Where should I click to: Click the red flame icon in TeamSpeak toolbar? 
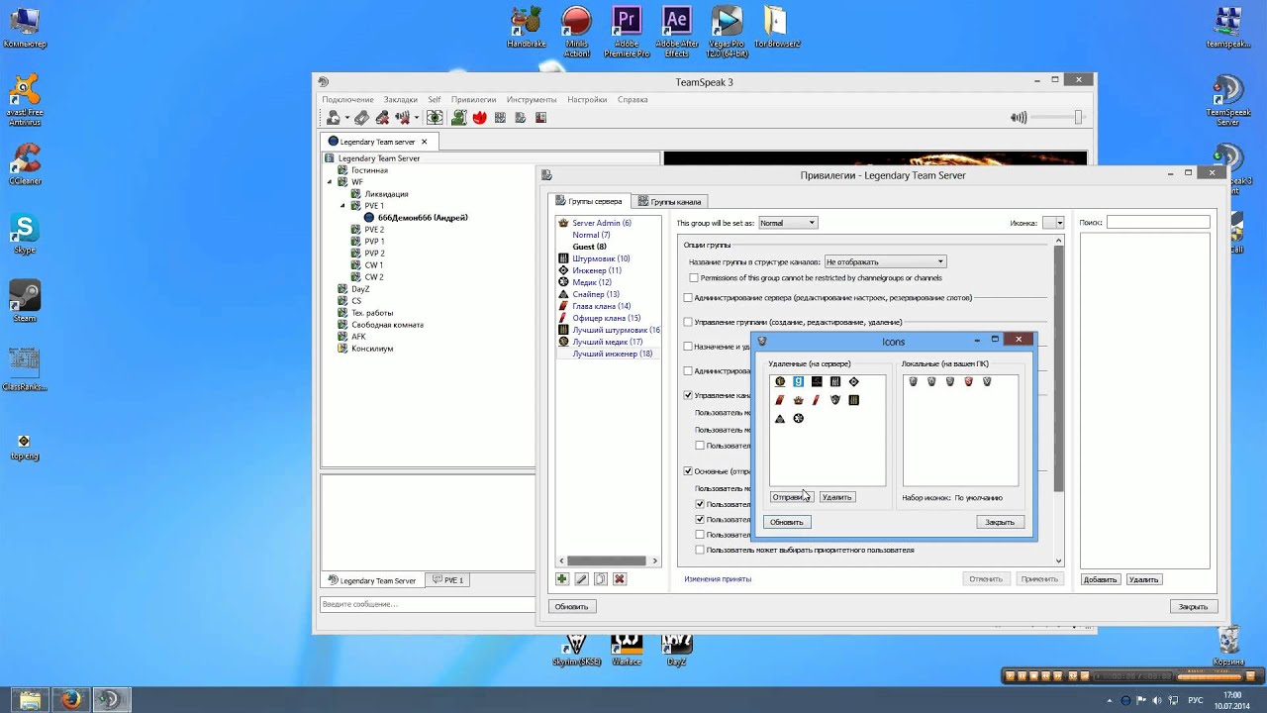tap(480, 117)
